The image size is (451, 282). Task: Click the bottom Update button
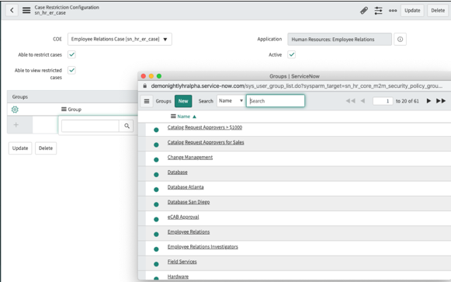coord(20,148)
